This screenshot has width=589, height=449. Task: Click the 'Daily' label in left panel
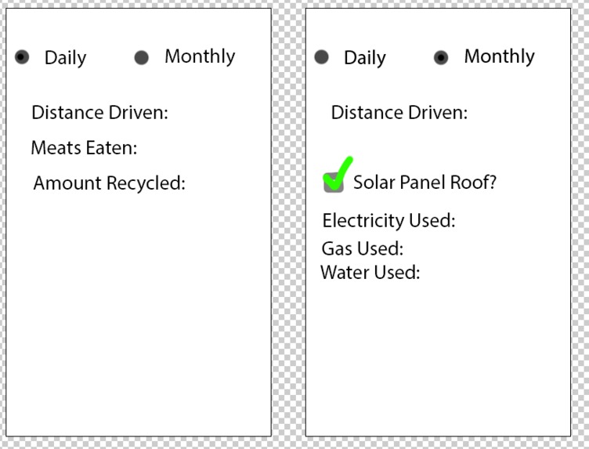[x=65, y=58]
